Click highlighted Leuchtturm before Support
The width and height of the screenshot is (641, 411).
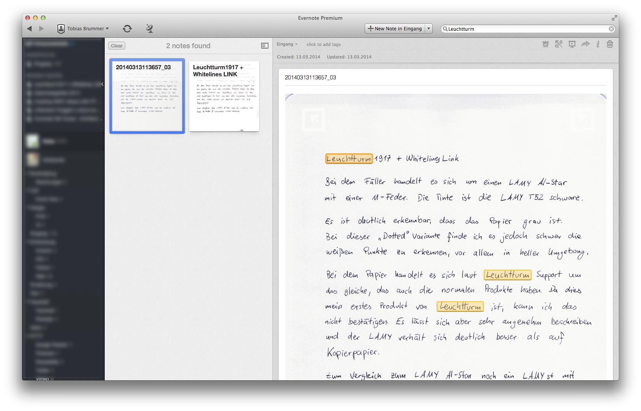pos(508,275)
